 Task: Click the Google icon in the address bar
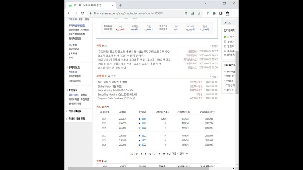[186, 13]
